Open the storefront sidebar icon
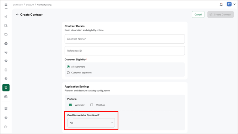 (6, 108)
